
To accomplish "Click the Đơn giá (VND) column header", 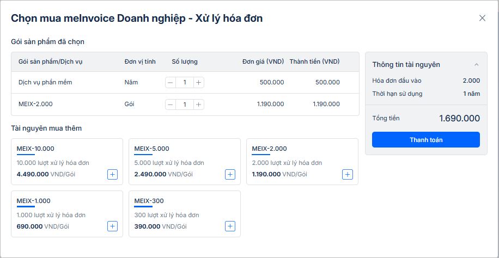I will pos(263,62).
